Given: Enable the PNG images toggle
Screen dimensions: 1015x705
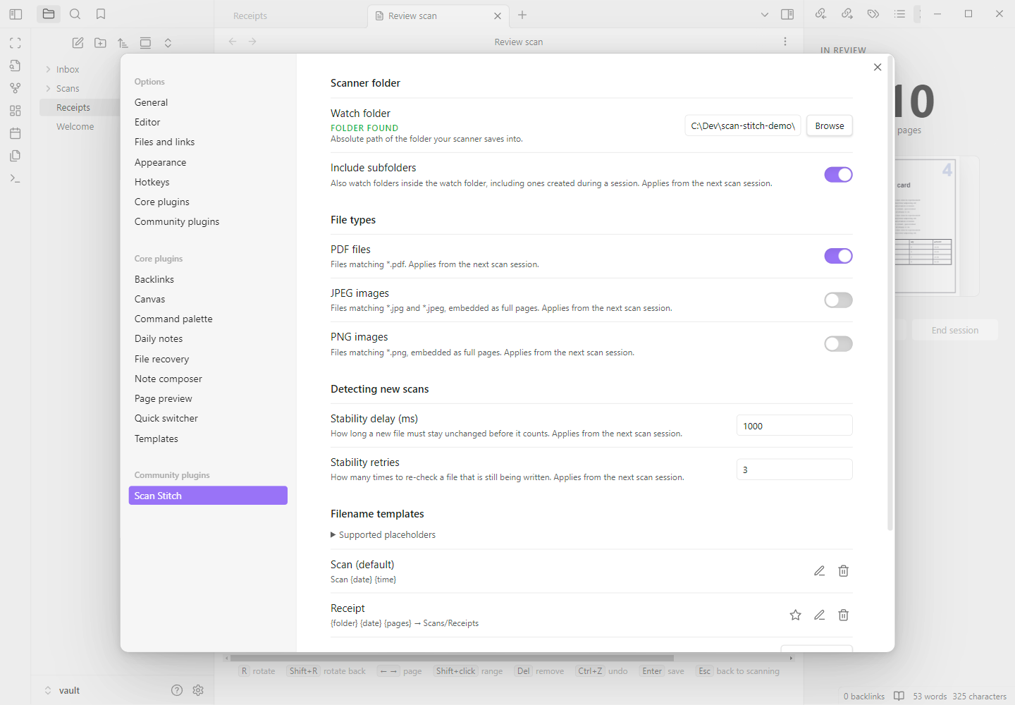Looking at the screenshot, I should (x=838, y=344).
